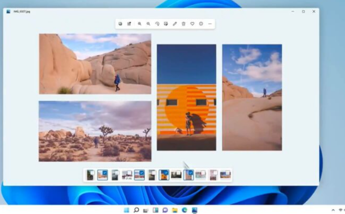Select the draw pencil icon
The width and height of the screenshot is (345, 214).
[175, 24]
